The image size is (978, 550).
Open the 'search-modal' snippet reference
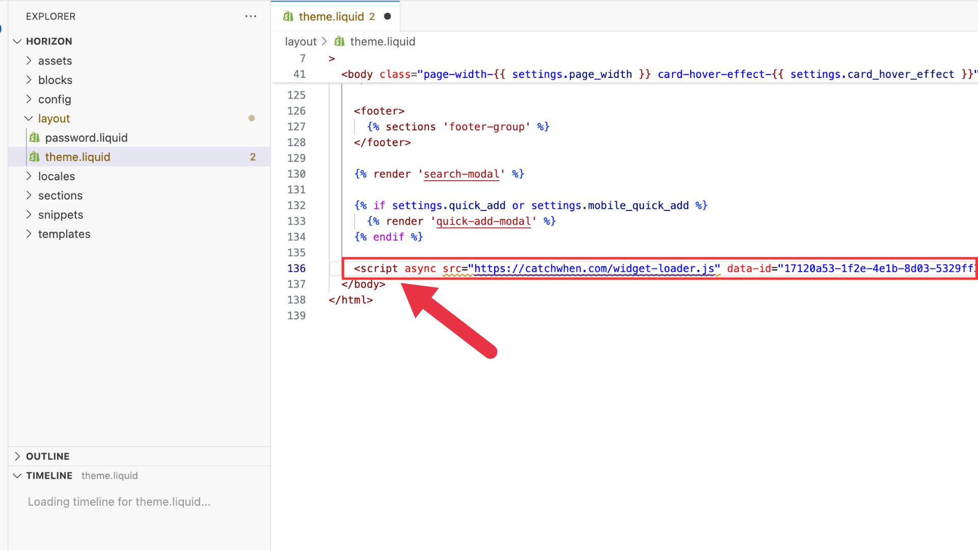tap(461, 174)
